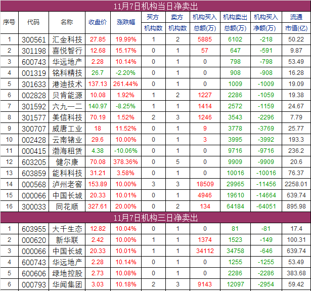Click stock code 300561
Viewport: 311px width, 291px height.
34,40
